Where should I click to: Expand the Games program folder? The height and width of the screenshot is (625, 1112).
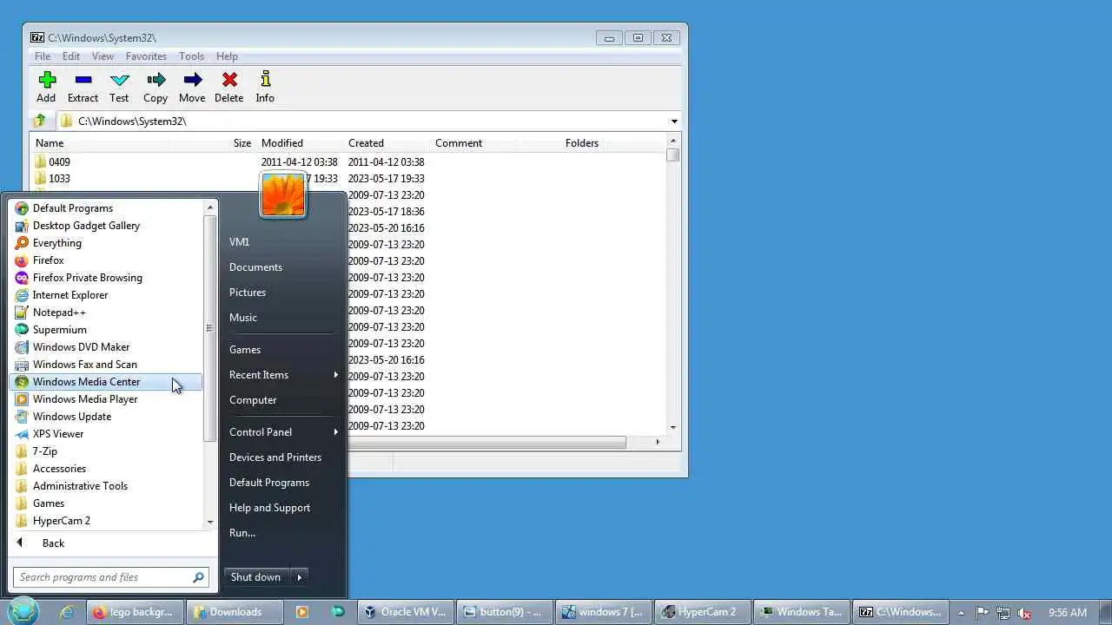click(105, 503)
